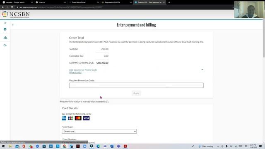Click the browser forward button
The image size is (265, 149).
coord(7,7)
